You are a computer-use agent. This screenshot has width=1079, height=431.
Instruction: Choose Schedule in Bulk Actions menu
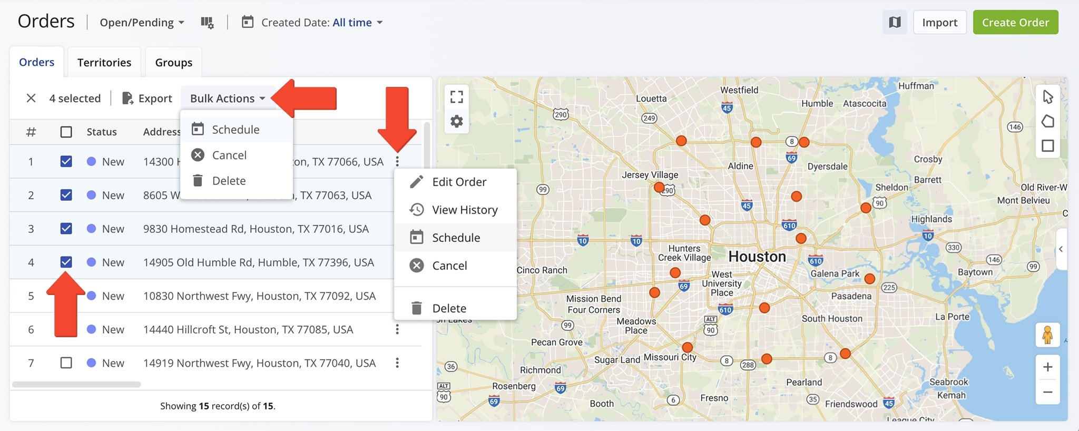(x=237, y=129)
